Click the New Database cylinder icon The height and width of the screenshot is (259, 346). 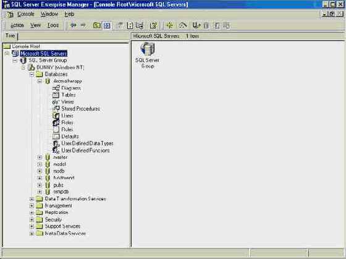tap(206, 25)
